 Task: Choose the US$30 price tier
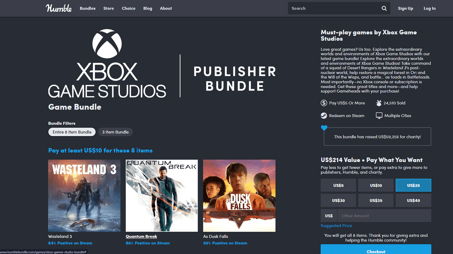click(338, 200)
